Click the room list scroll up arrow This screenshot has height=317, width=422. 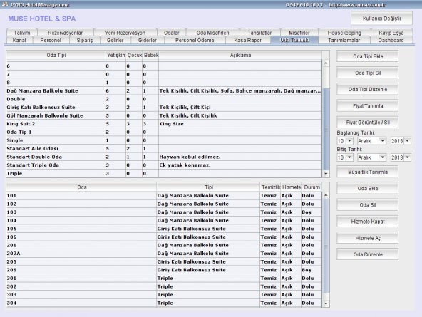pos(326,194)
